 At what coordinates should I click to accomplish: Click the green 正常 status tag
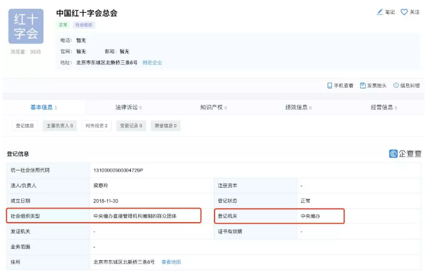63,25
